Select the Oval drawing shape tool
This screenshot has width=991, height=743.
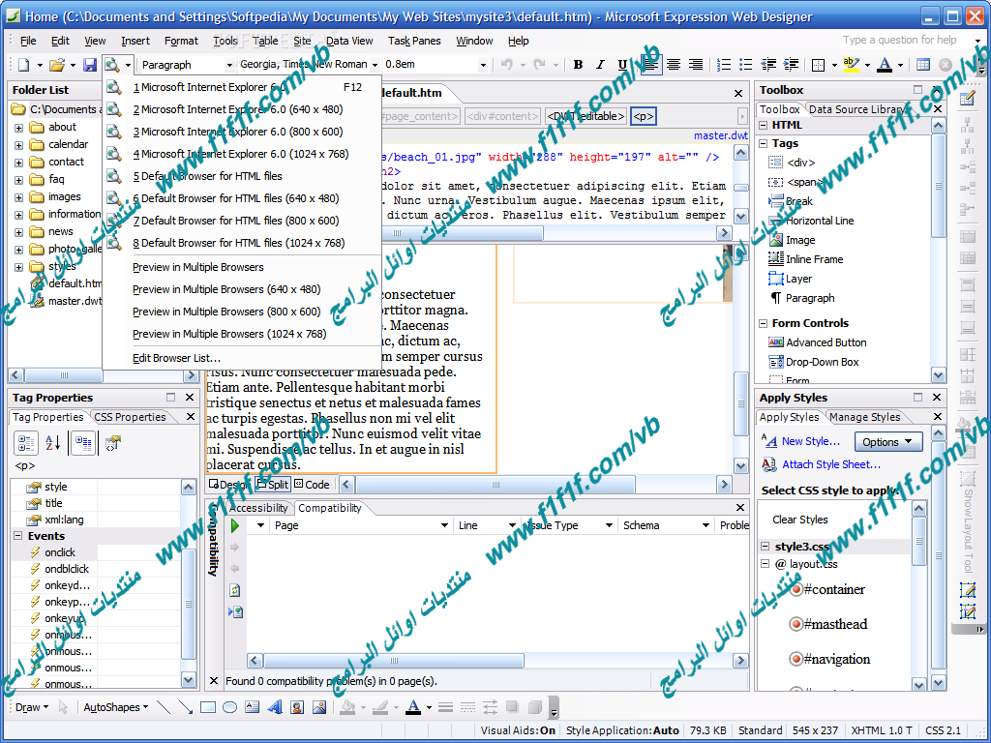tap(229, 707)
